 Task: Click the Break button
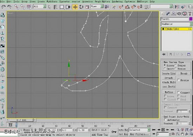[184, 74]
